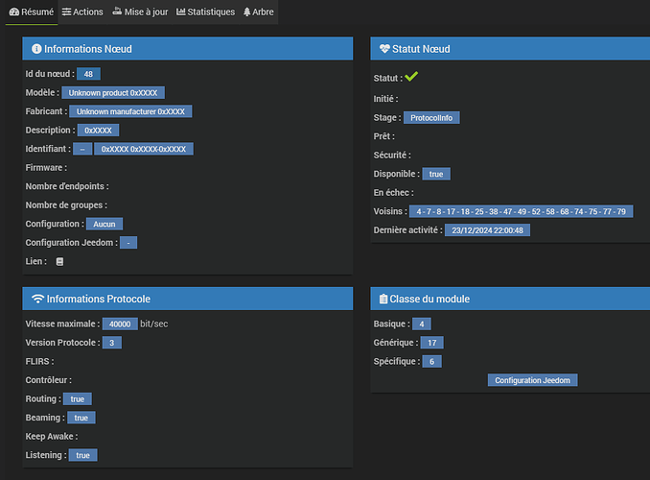Click the neighbors list under Voisins

(522, 211)
